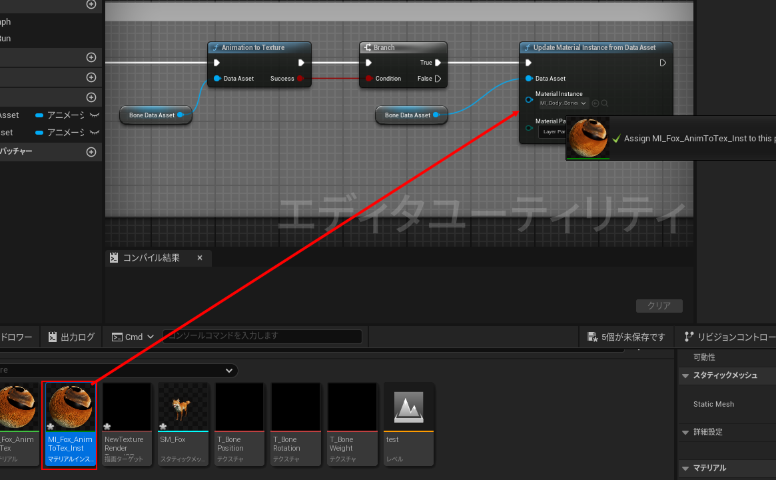Screen dimensions: 776x480
Task: Click the クリア button
Action: (x=659, y=306)
